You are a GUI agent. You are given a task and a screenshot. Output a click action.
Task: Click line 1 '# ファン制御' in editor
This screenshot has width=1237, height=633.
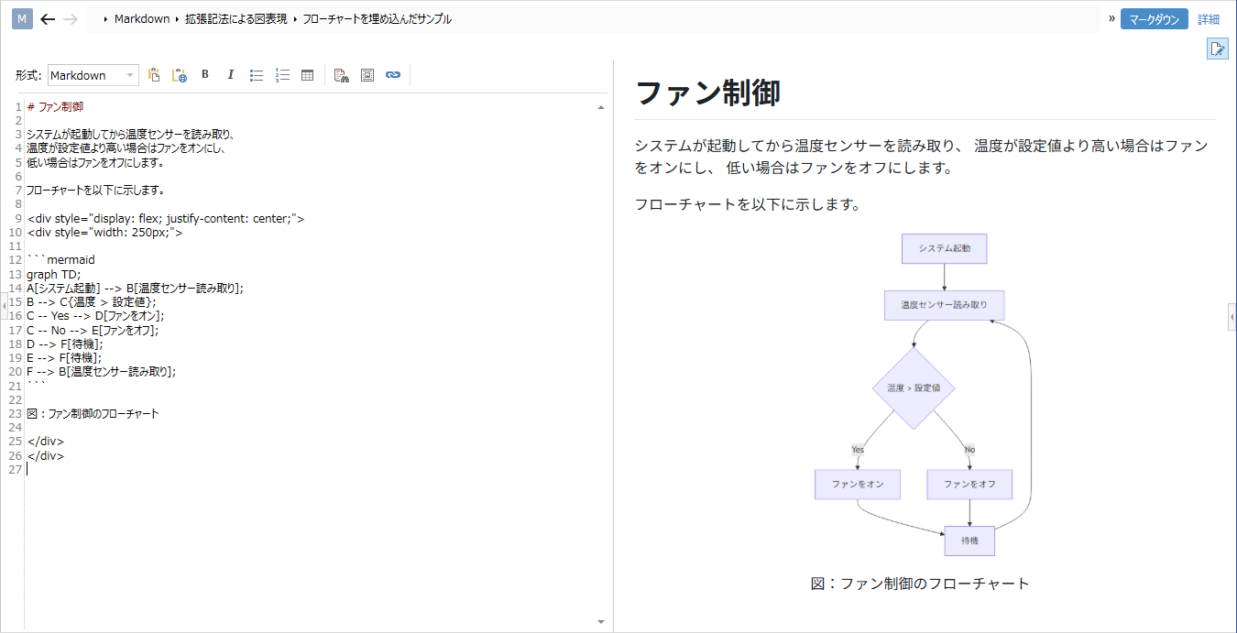coord(55,107)
